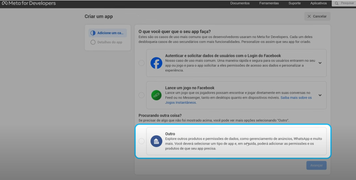Viewport: 356px width, 180px height.
Task: Open the Documentos menu
Action: [240, 3]
